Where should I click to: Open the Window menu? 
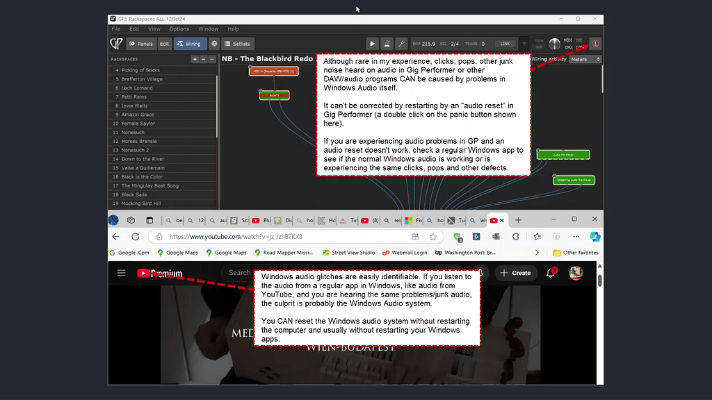coord(208,29)
